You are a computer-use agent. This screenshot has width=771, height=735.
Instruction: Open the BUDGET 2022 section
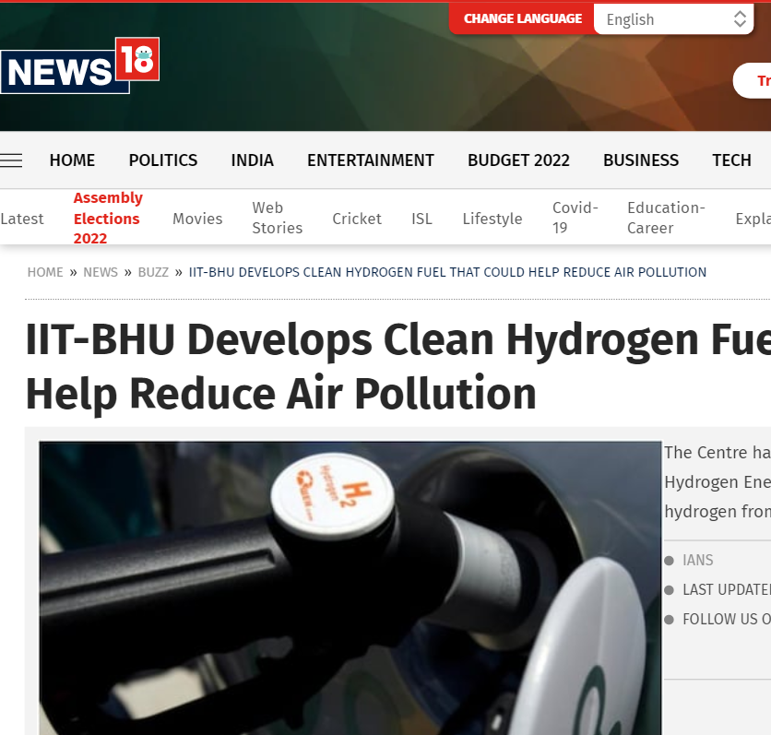click(x=518, y=160)
